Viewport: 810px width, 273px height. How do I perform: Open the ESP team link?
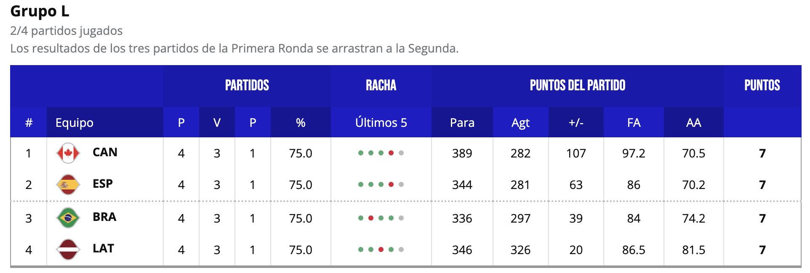click(103, 184)
